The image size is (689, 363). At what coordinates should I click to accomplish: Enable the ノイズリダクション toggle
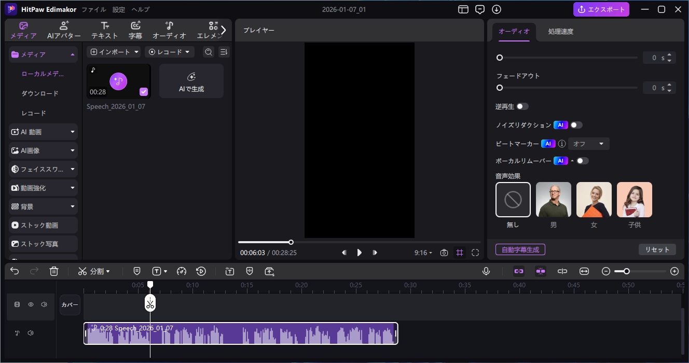click(x=577, y=124)
